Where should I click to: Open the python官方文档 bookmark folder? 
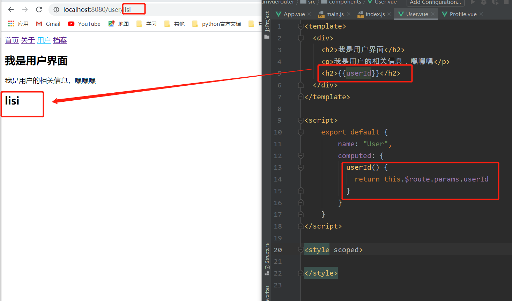click(x=216, y=24)
